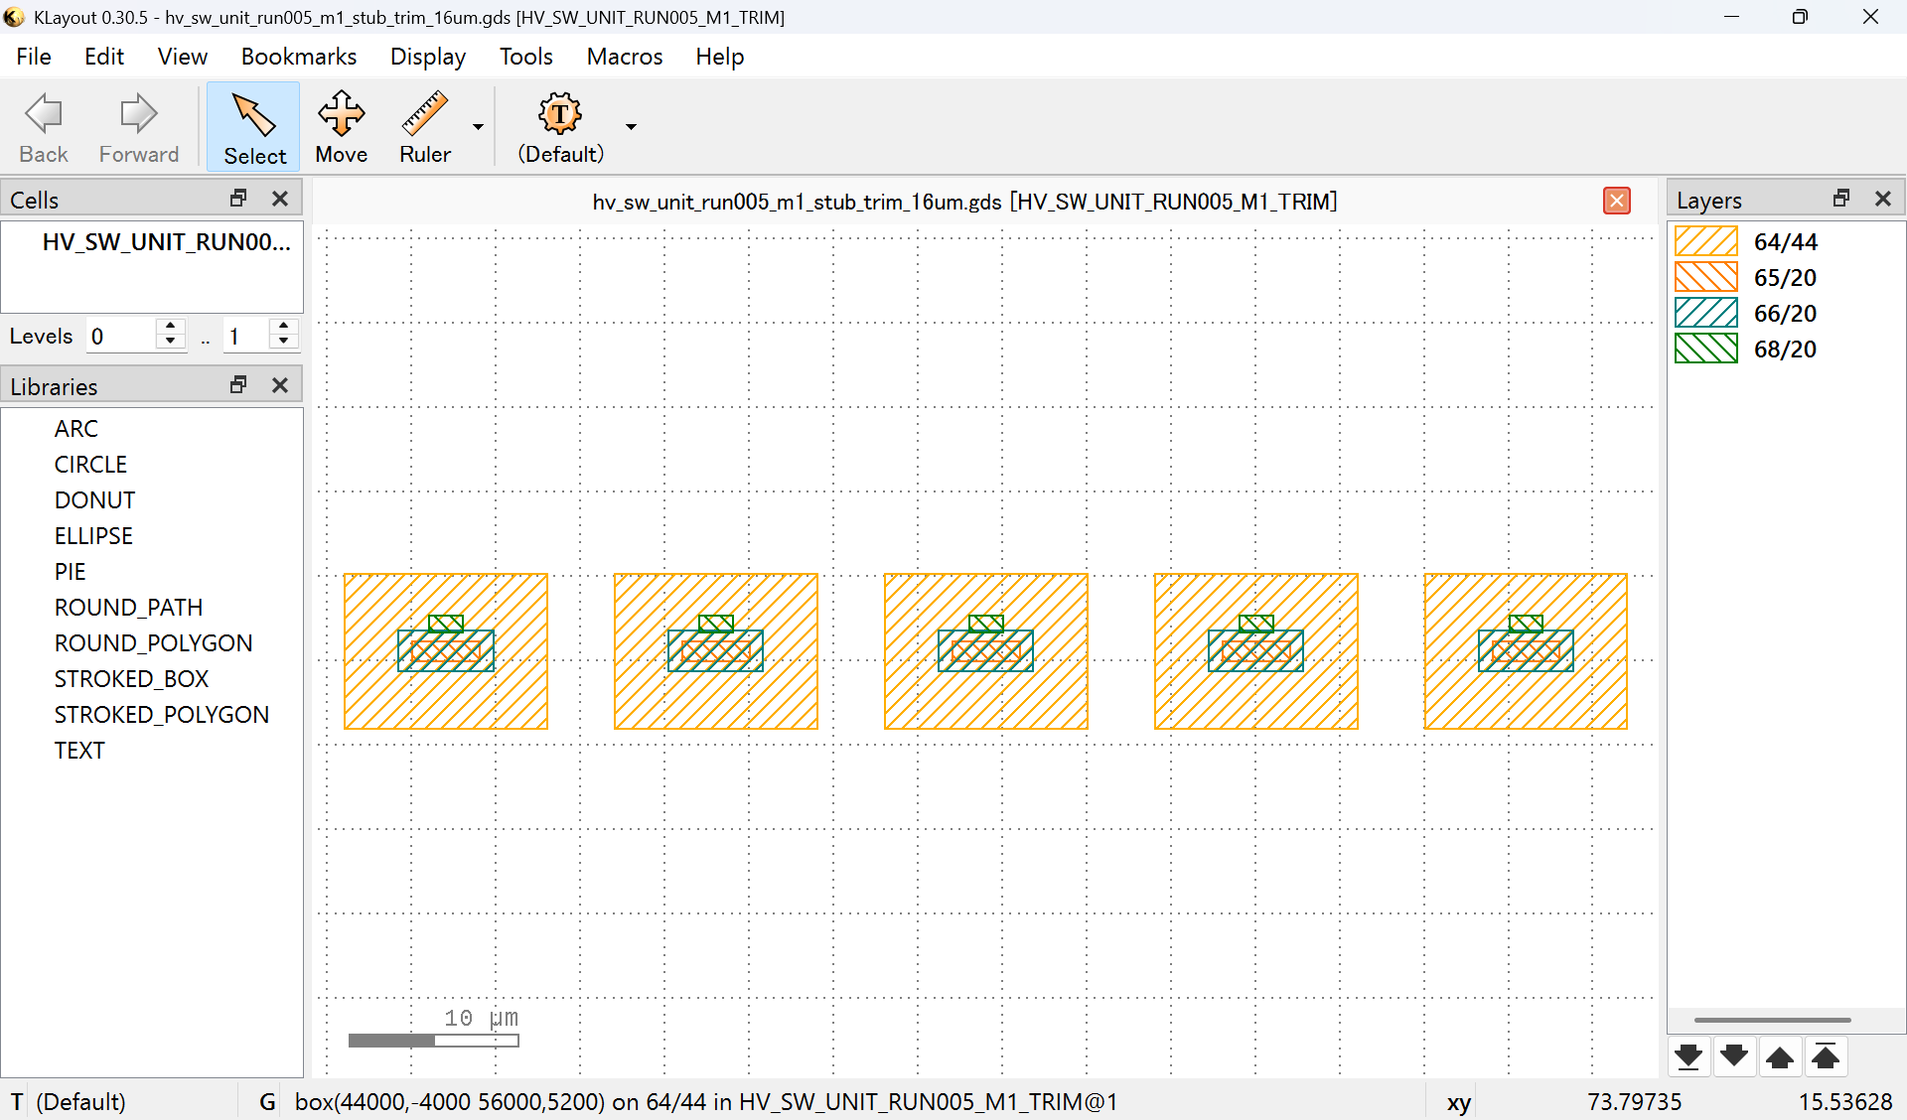
Task: Move selected layer up one step
Action: click(x=1780, y=1056)
